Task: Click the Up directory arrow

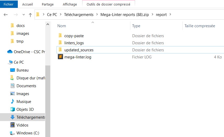Action: [30, 15]
